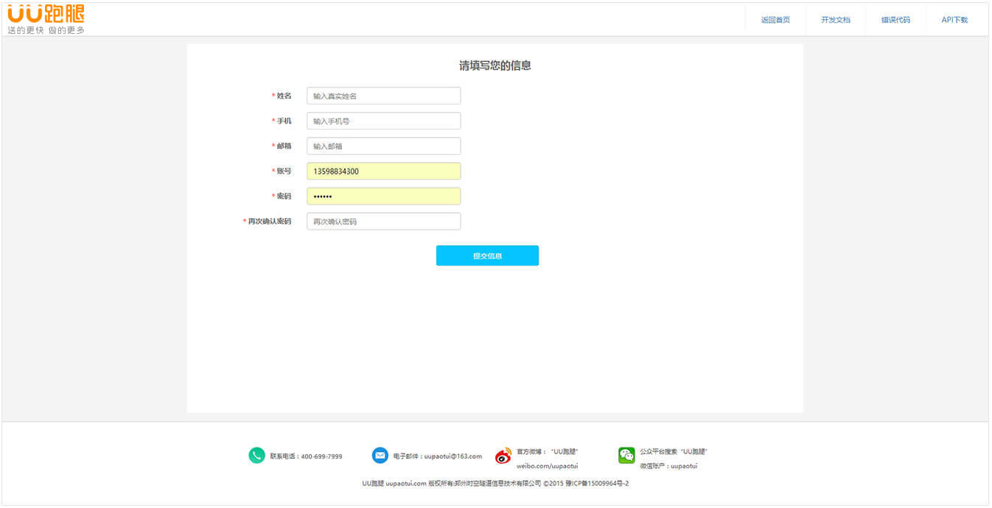The width and height of the screenshot is (992, 508).
Task: Click the 手机 phone number field
Action: pyautogui.click(x=383, y=121)
